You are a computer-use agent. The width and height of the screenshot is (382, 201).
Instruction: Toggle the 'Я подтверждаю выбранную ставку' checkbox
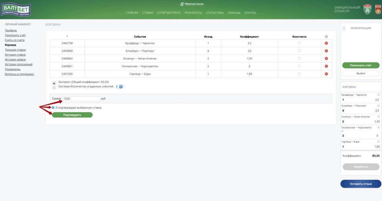53,108
